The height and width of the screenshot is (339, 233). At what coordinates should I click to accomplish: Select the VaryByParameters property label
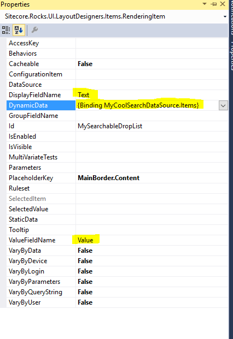click(34, 282)
